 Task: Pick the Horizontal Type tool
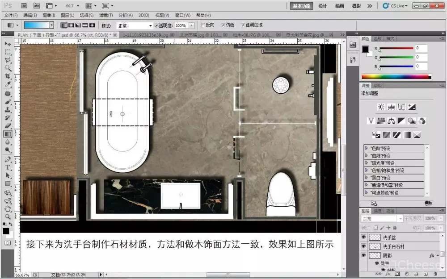point(8,167)
